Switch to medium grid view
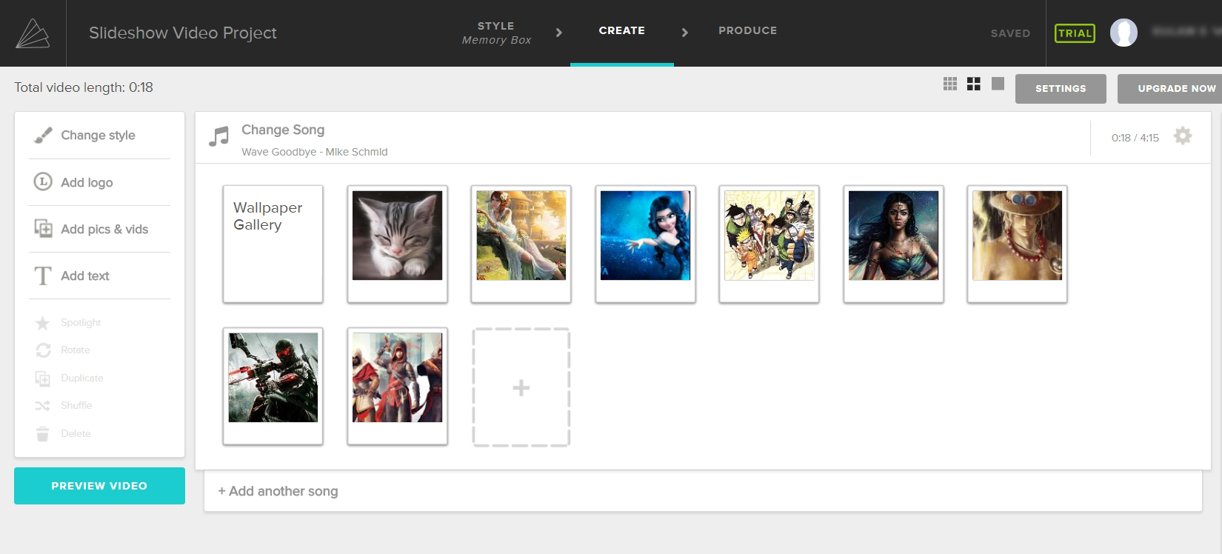 point(974,84)
